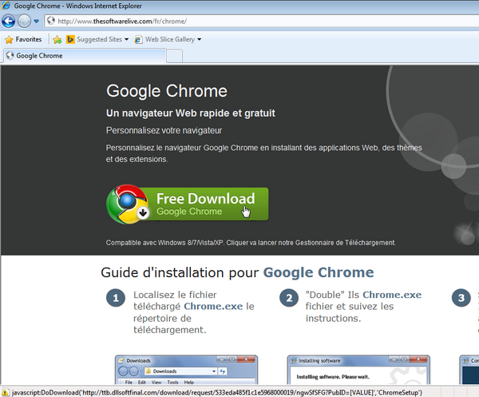Click the Google Chrome page heading
This screenshot has height=397, width=479.
point(167,91)
